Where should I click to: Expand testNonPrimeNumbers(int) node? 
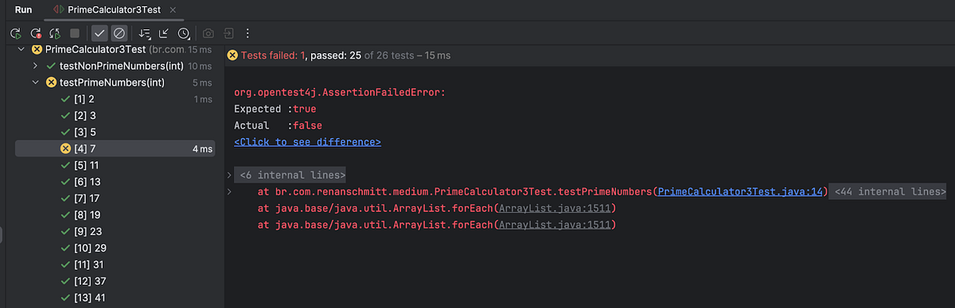35,66
